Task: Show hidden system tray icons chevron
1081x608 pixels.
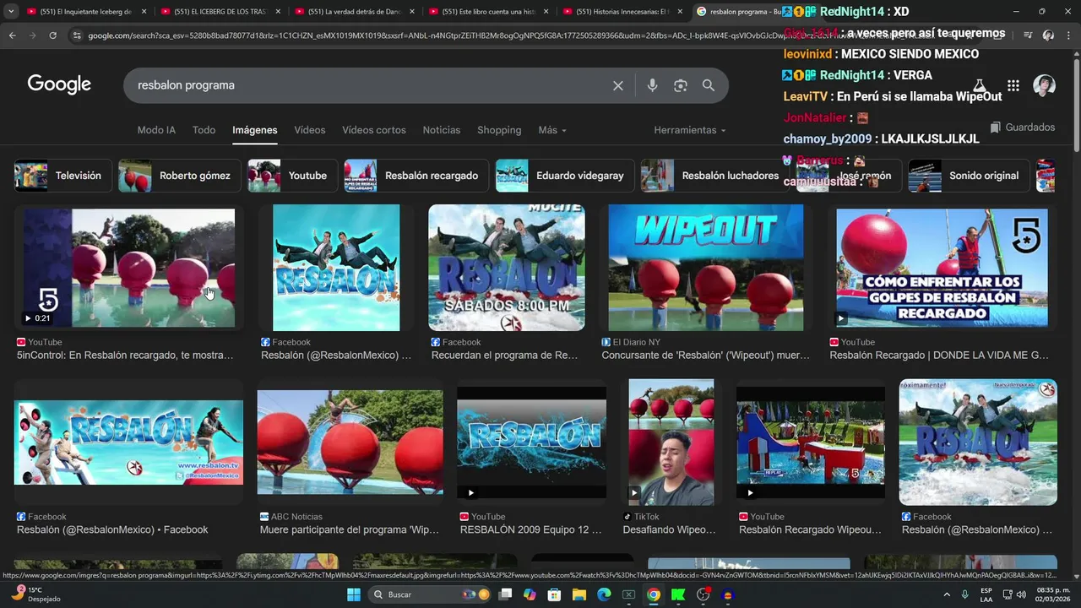Action: [x=946, y=594]
